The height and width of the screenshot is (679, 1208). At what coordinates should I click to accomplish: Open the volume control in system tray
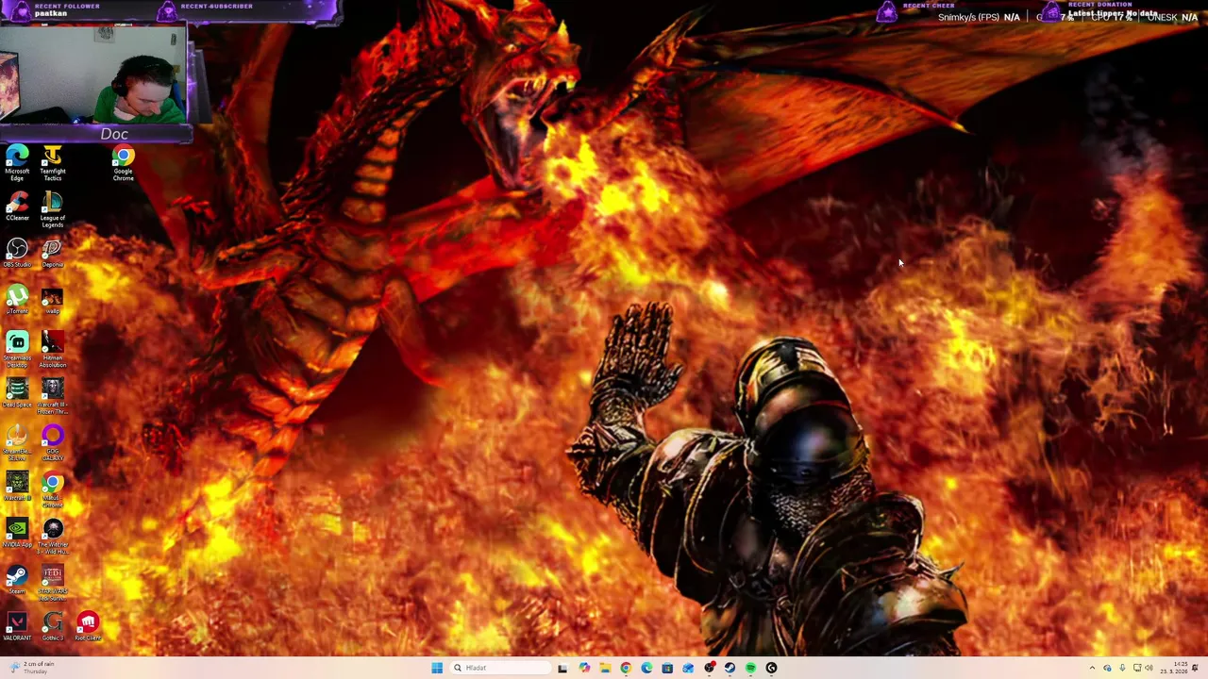tap(1149, 668)
